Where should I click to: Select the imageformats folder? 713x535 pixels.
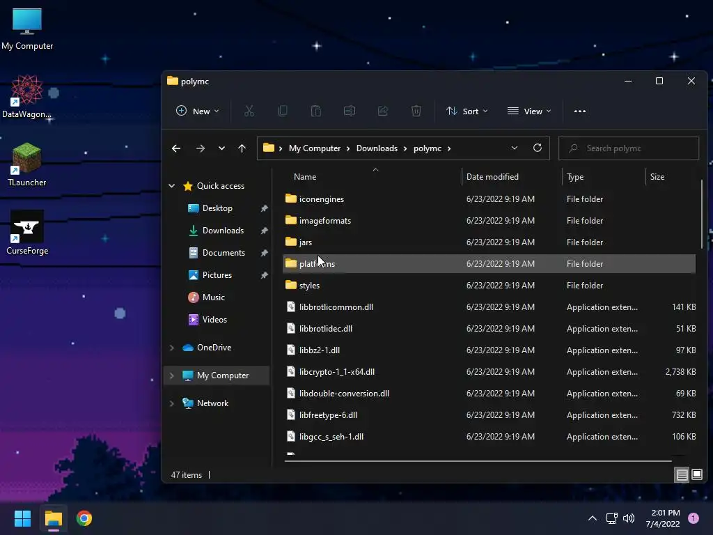(489, 221)
